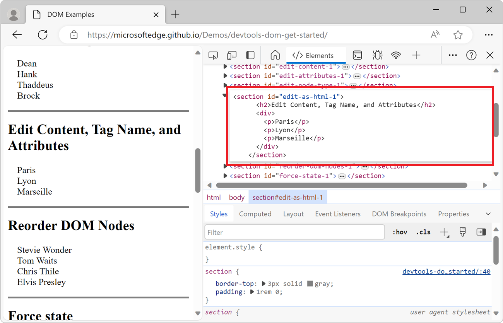Open the Issues bug icon
This screenshot has height=323, width=503.
pyautogui.click(x=377, y=55)
